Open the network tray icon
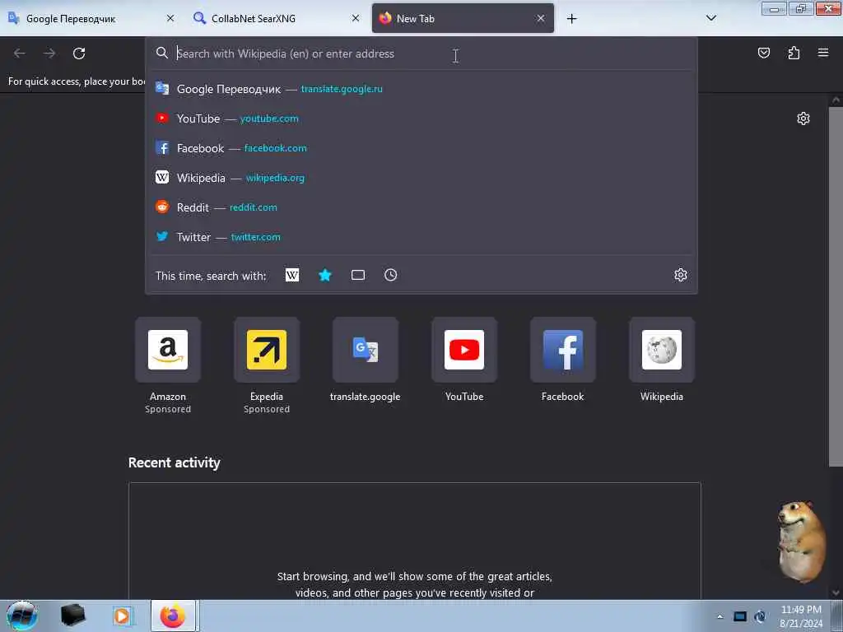843x632 pixels. (760, 616)
